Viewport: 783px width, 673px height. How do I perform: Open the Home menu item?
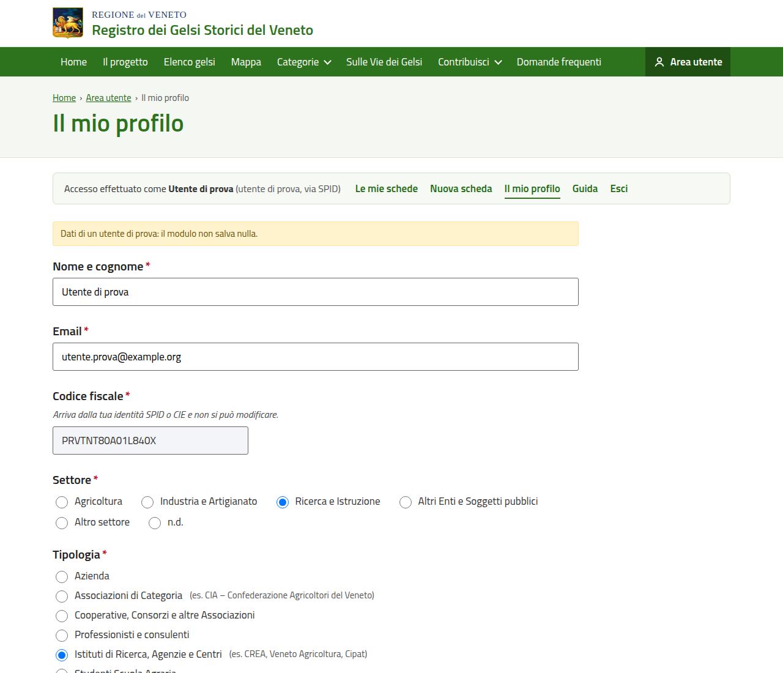tap(73, 62)
